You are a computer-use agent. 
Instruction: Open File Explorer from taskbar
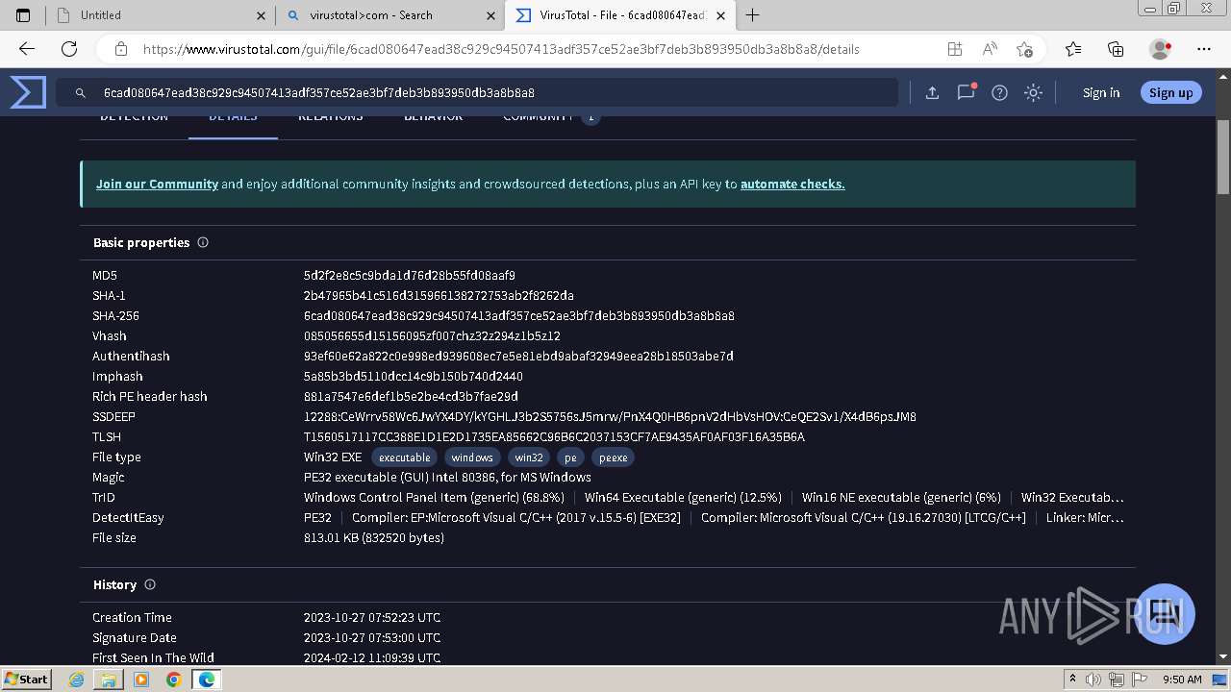click(109, 680)
